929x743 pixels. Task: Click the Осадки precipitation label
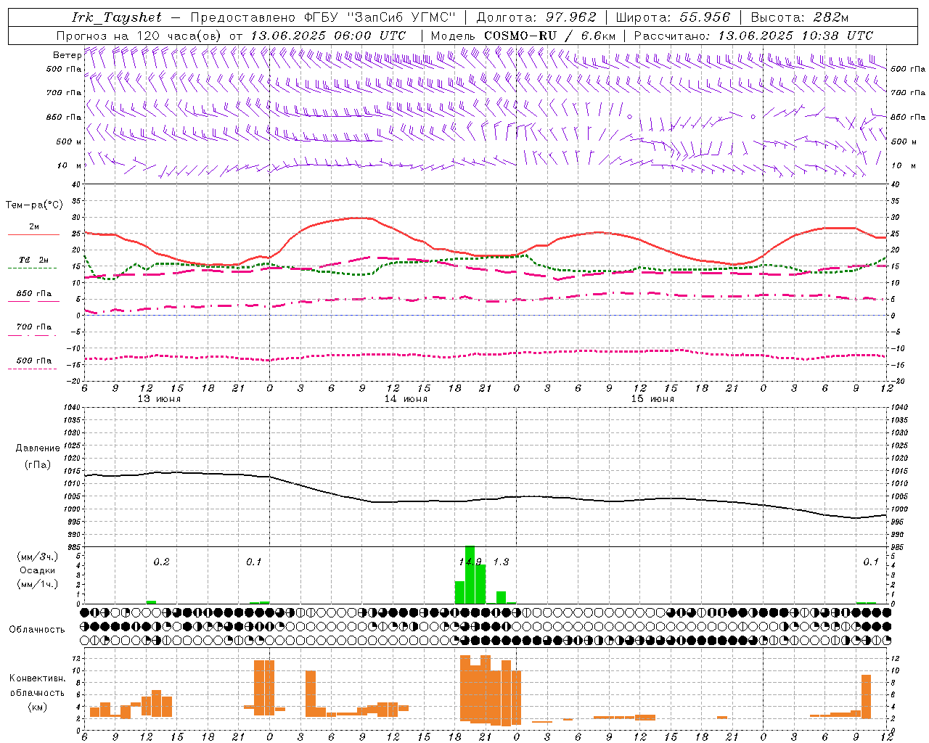[x=38, y=570]
